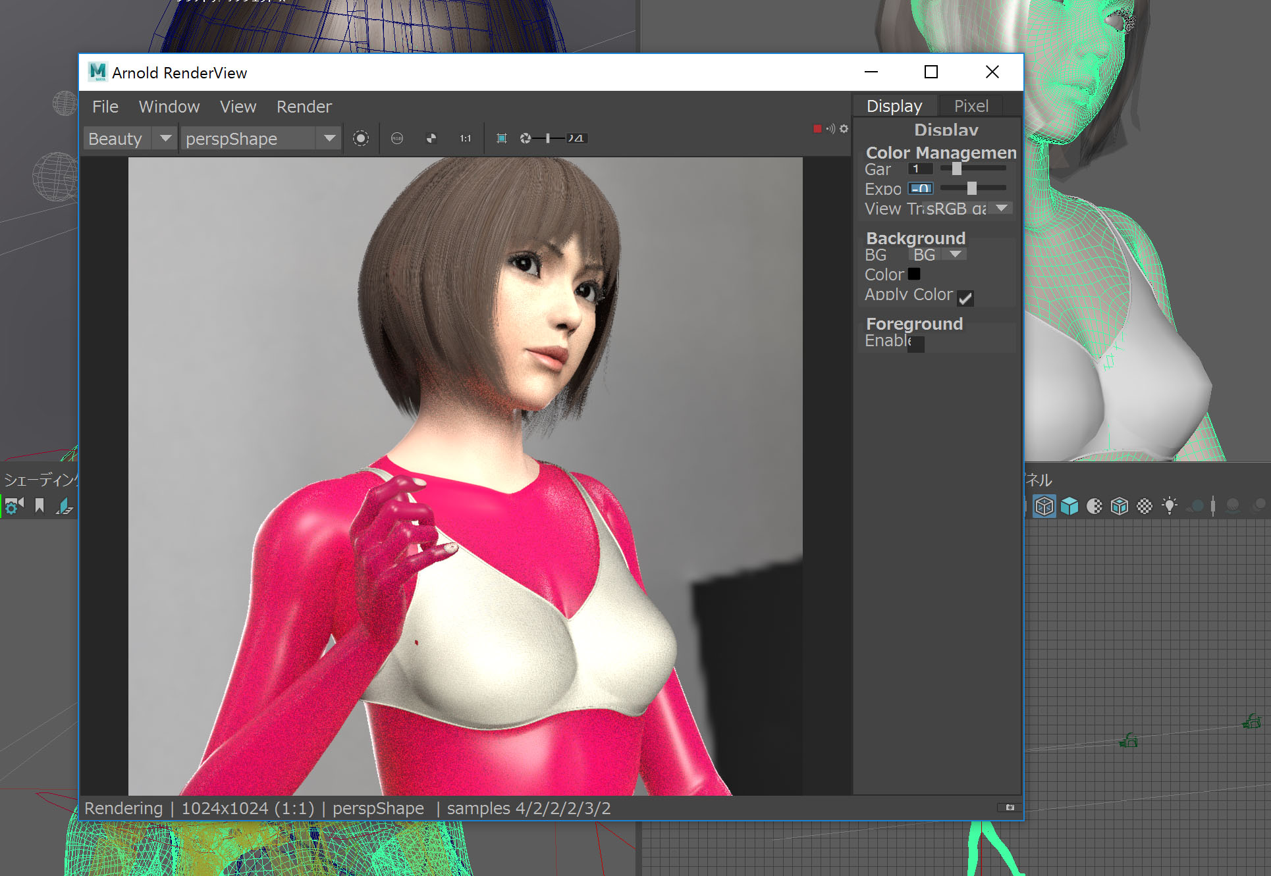
Task: Toggle the Apply Color checkbox
Action: pos(965,298)
